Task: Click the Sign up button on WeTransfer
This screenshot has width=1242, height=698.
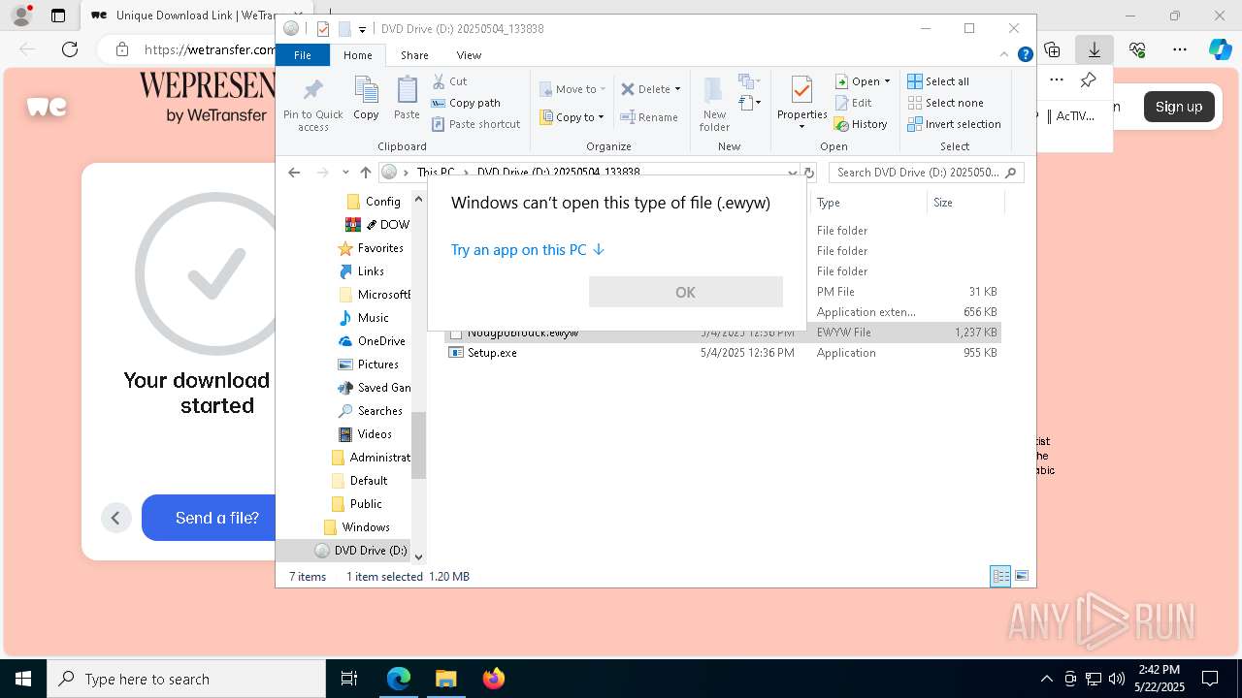Action: 1178,107
